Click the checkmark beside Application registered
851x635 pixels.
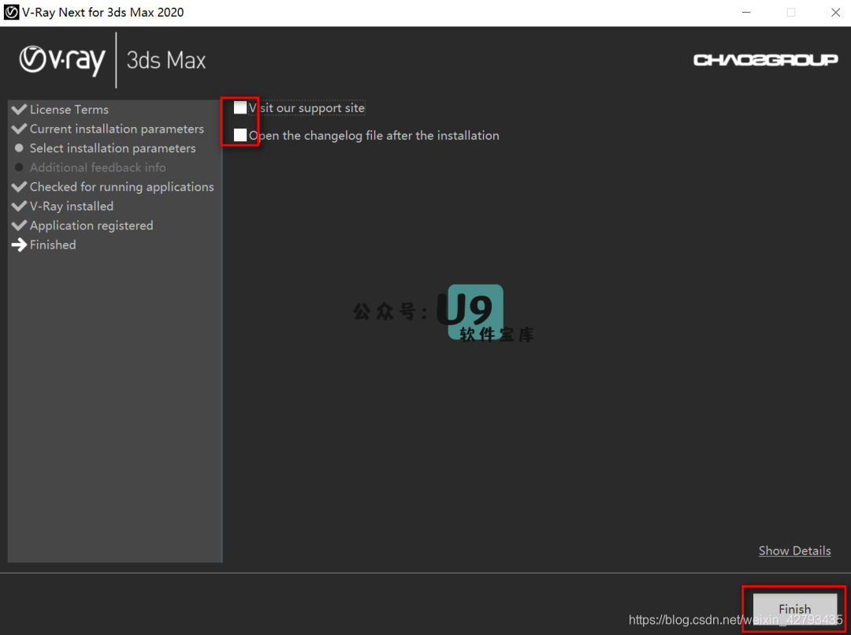pos(19,226)
